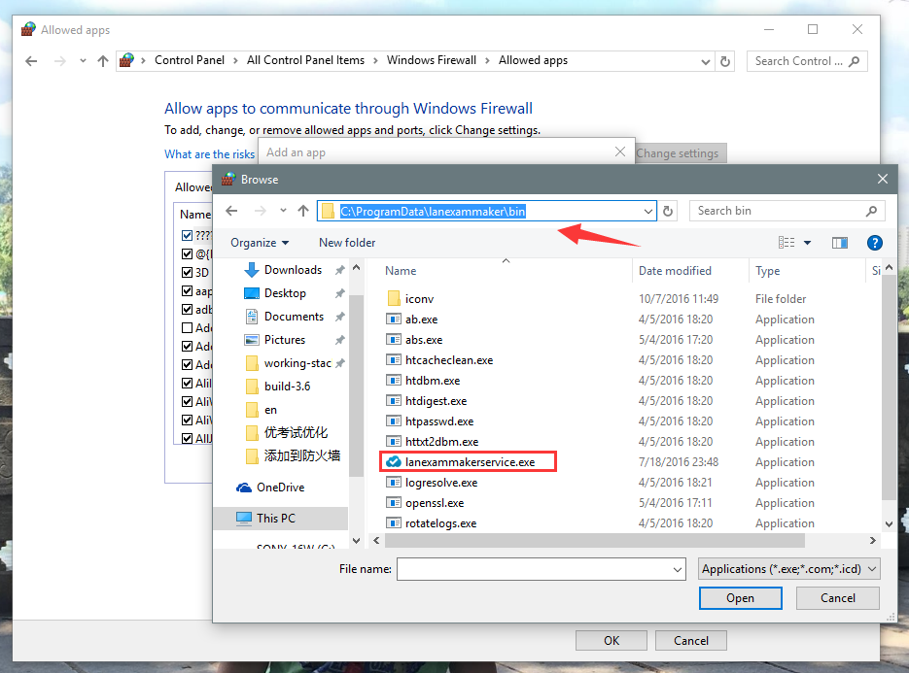909x673 pixels.
Task: Close the Browse dialog
Action: pos(883,179)
